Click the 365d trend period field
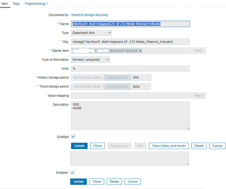226x189 pixels. click(x=141, y=86)
